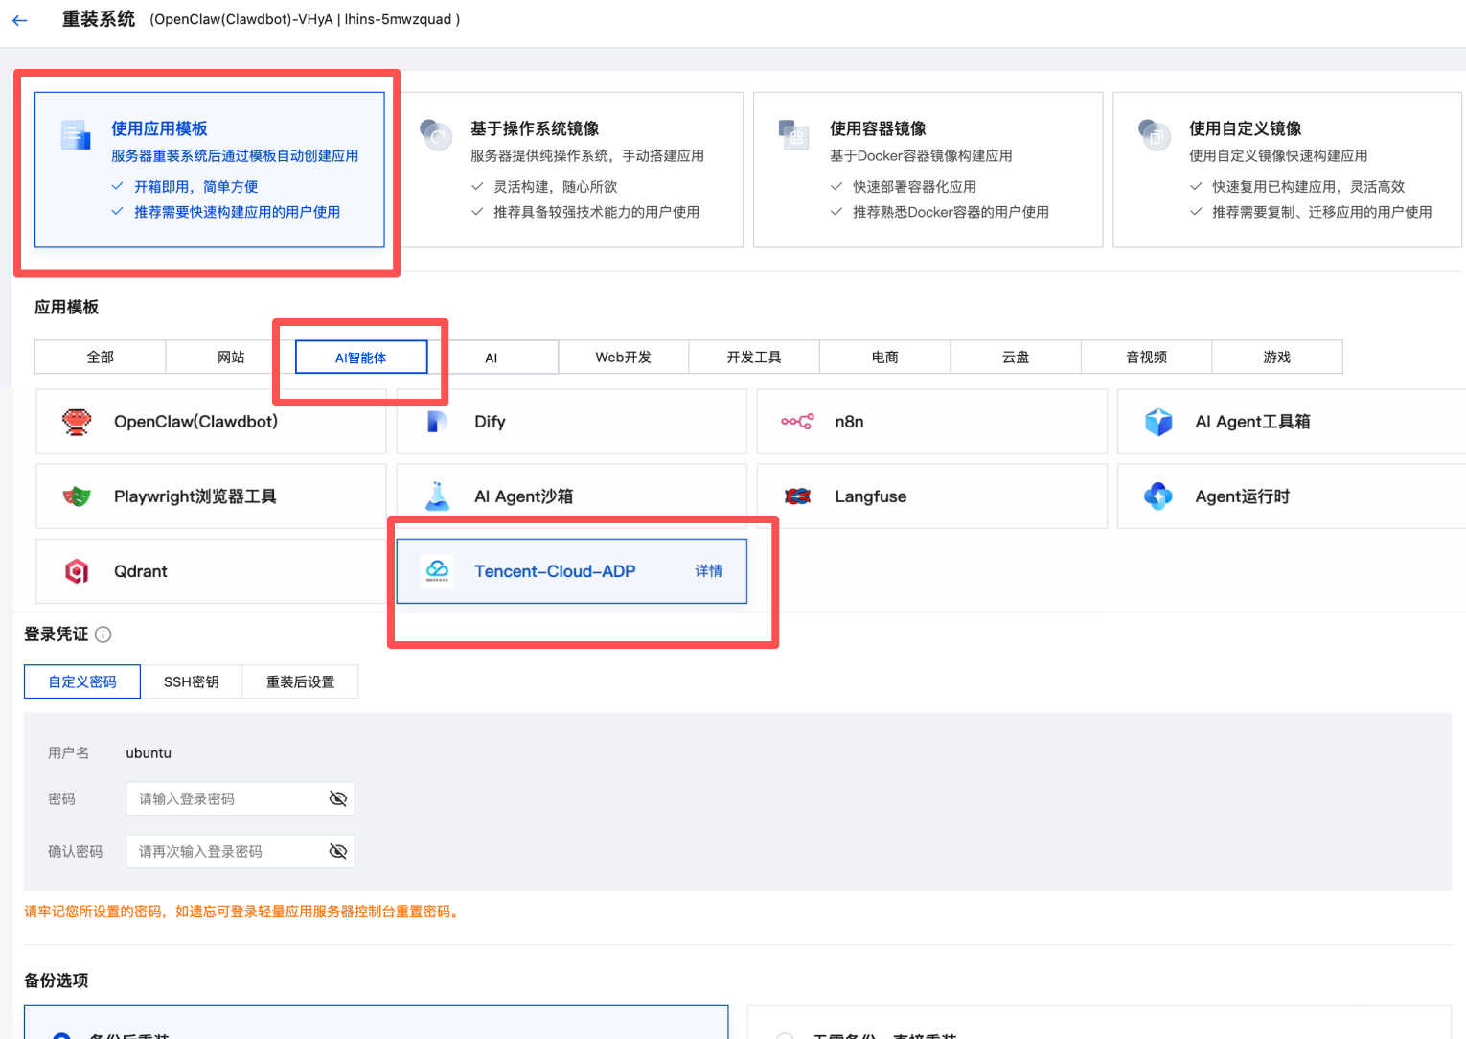Image resolution: width=1466 pixels, height=1039 pixels.
Task: Open 详情 link for Tencent-Cloud-ADP
Action: [709, 571]
